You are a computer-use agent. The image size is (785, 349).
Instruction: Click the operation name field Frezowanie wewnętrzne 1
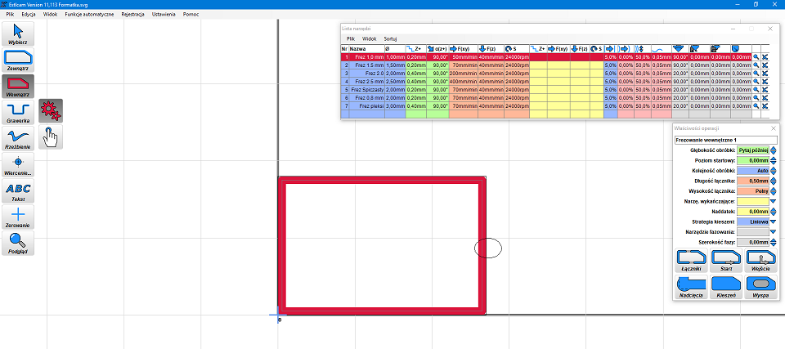[726, 140]
